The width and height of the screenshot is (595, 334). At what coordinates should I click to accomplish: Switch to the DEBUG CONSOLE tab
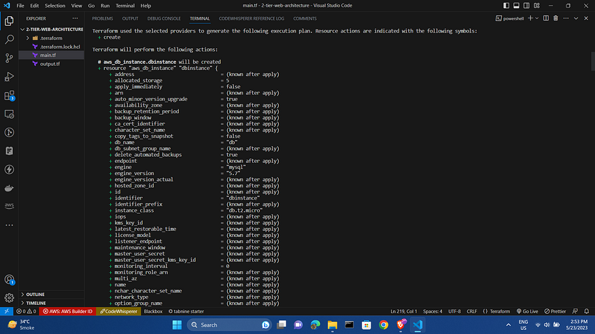pyautogui.click(x=164, y=18)
